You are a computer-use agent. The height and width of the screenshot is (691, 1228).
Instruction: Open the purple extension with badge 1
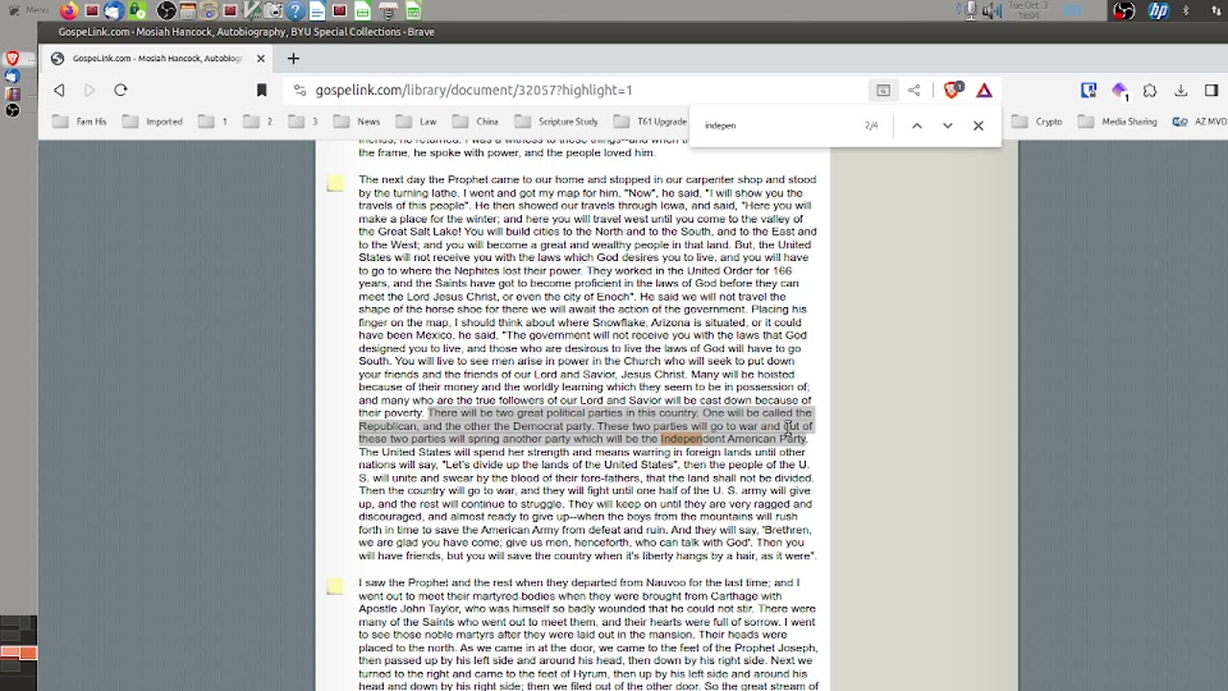tap(1120, 90)
